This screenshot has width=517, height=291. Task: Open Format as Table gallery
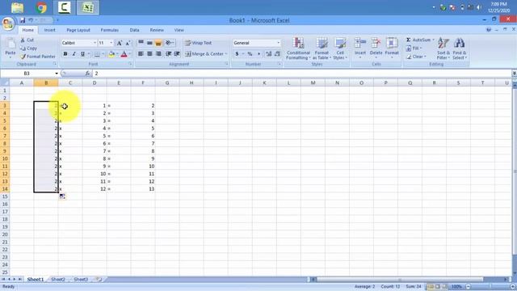tap(322, 48)
